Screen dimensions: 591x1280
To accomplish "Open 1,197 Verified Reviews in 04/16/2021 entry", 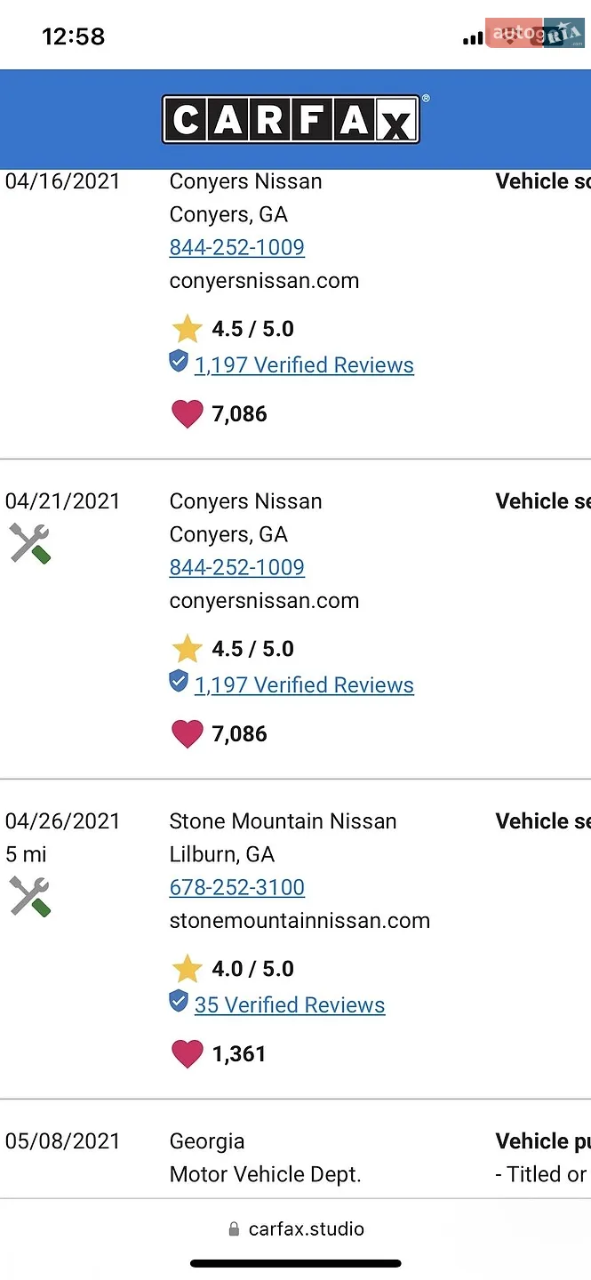I will click(x=304, y=365).
